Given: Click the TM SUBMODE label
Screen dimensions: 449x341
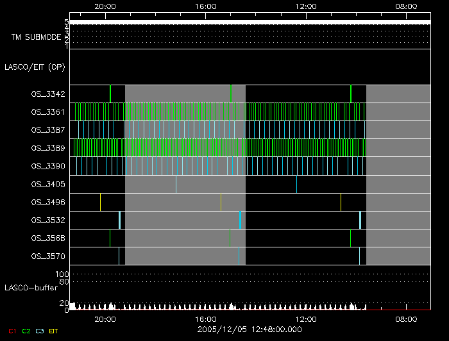Looking at the screenshot, I should (36, 37).
